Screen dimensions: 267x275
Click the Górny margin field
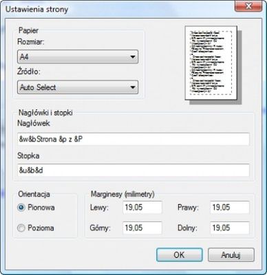pyautogui.click(x=142, y=228)
